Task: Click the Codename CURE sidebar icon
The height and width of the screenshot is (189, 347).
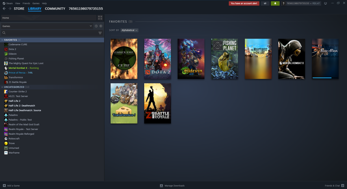Action: pyautogui.click(x=6, y=45)
